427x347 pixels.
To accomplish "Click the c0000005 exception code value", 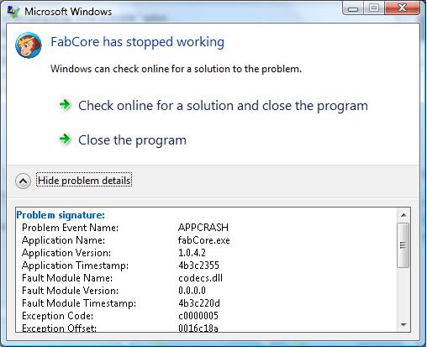I will pyautogui.click(x=198, y=316).
